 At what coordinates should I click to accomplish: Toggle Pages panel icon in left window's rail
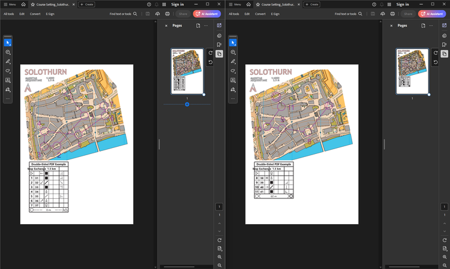click(219, 53)
